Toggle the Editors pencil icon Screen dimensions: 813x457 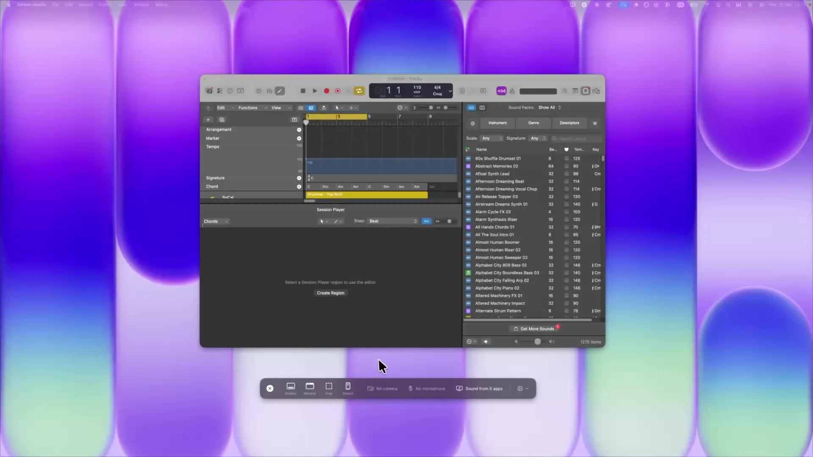[x=280, y=91]
